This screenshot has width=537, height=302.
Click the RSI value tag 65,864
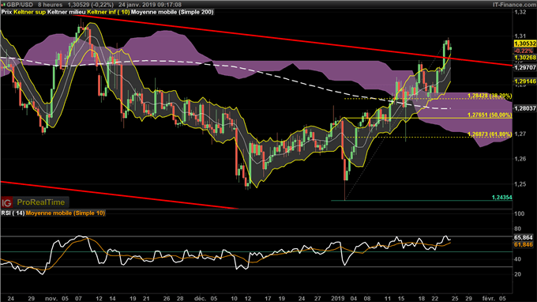tap(524, 237)
